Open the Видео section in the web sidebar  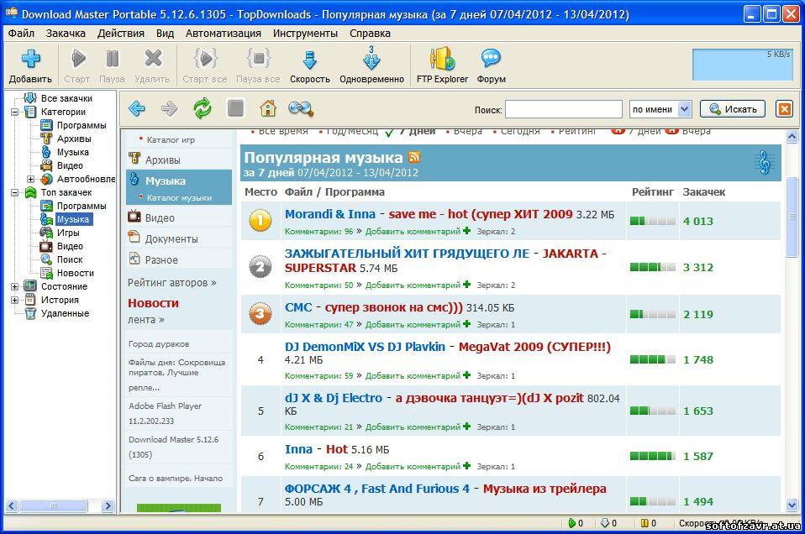click(160, 218)
